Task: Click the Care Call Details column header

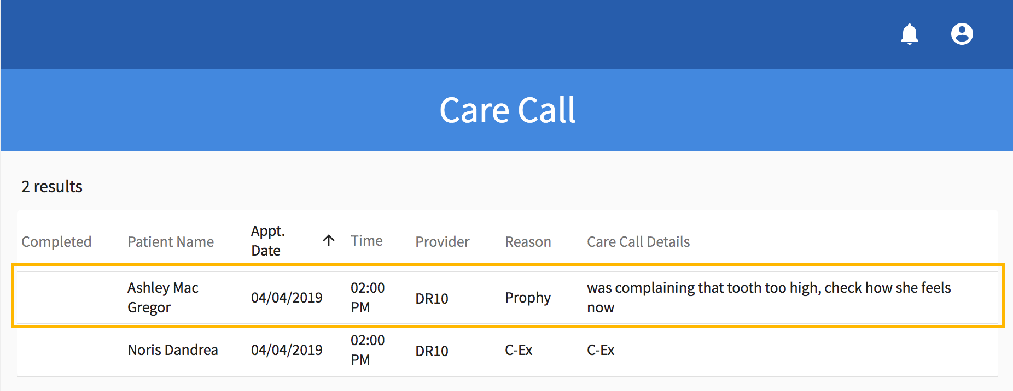Action: [638, 242]
